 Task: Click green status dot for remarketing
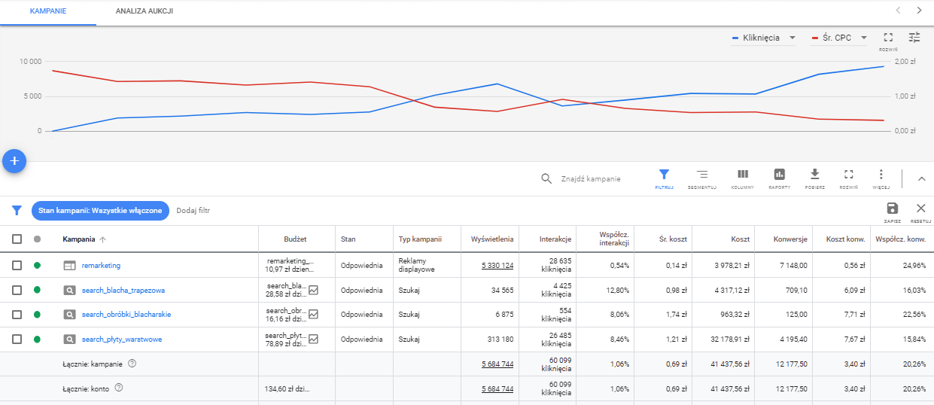pos(38,265)
